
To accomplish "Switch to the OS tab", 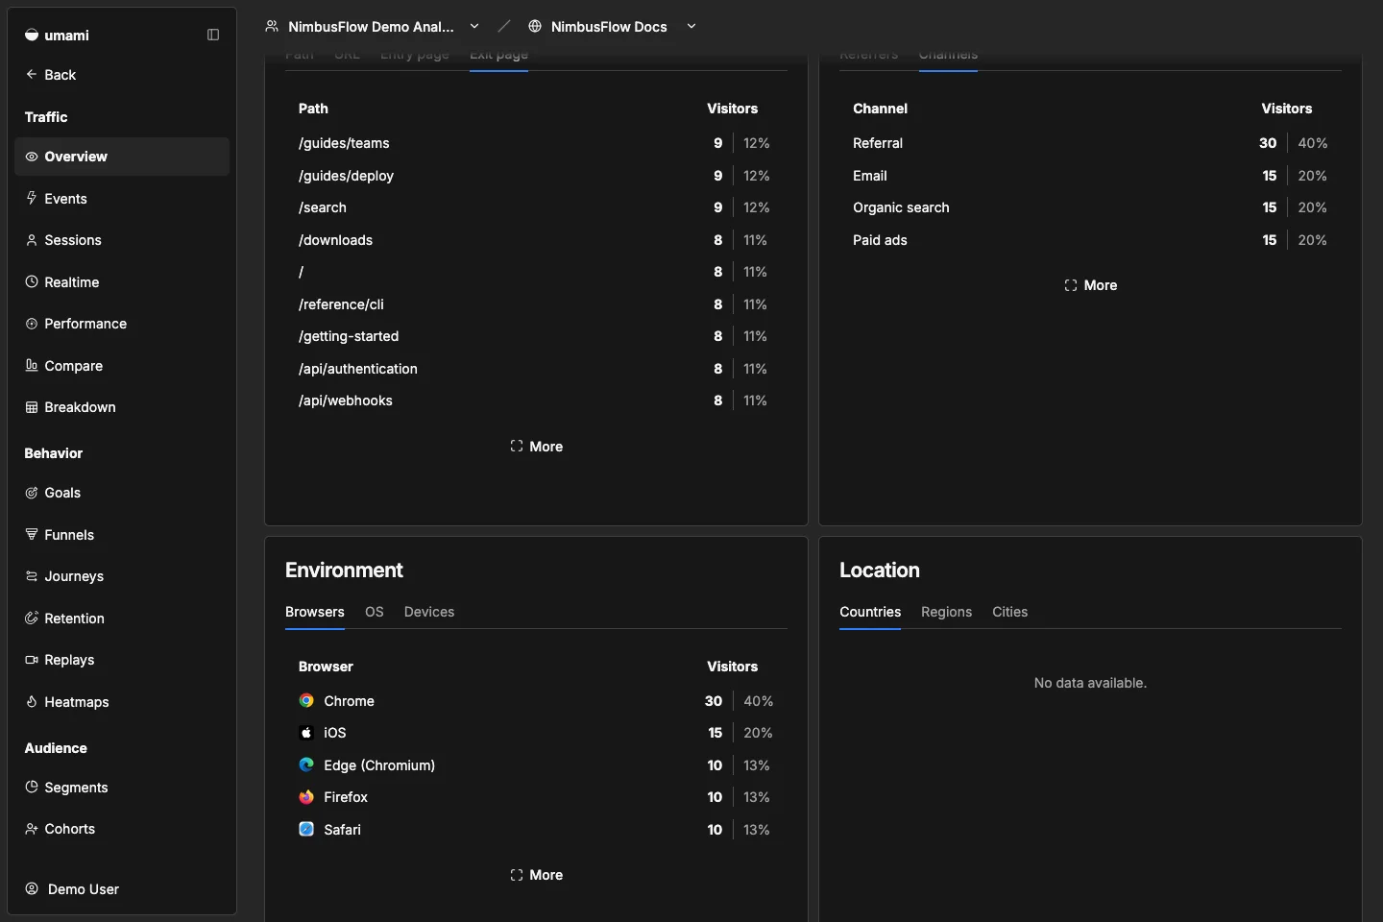I will point(375,612).
